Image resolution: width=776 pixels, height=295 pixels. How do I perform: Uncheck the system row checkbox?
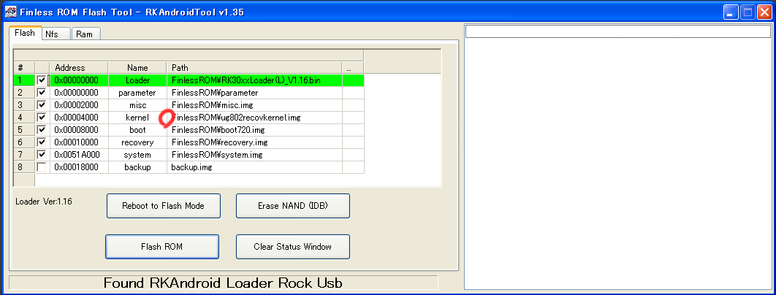[42, 154]
